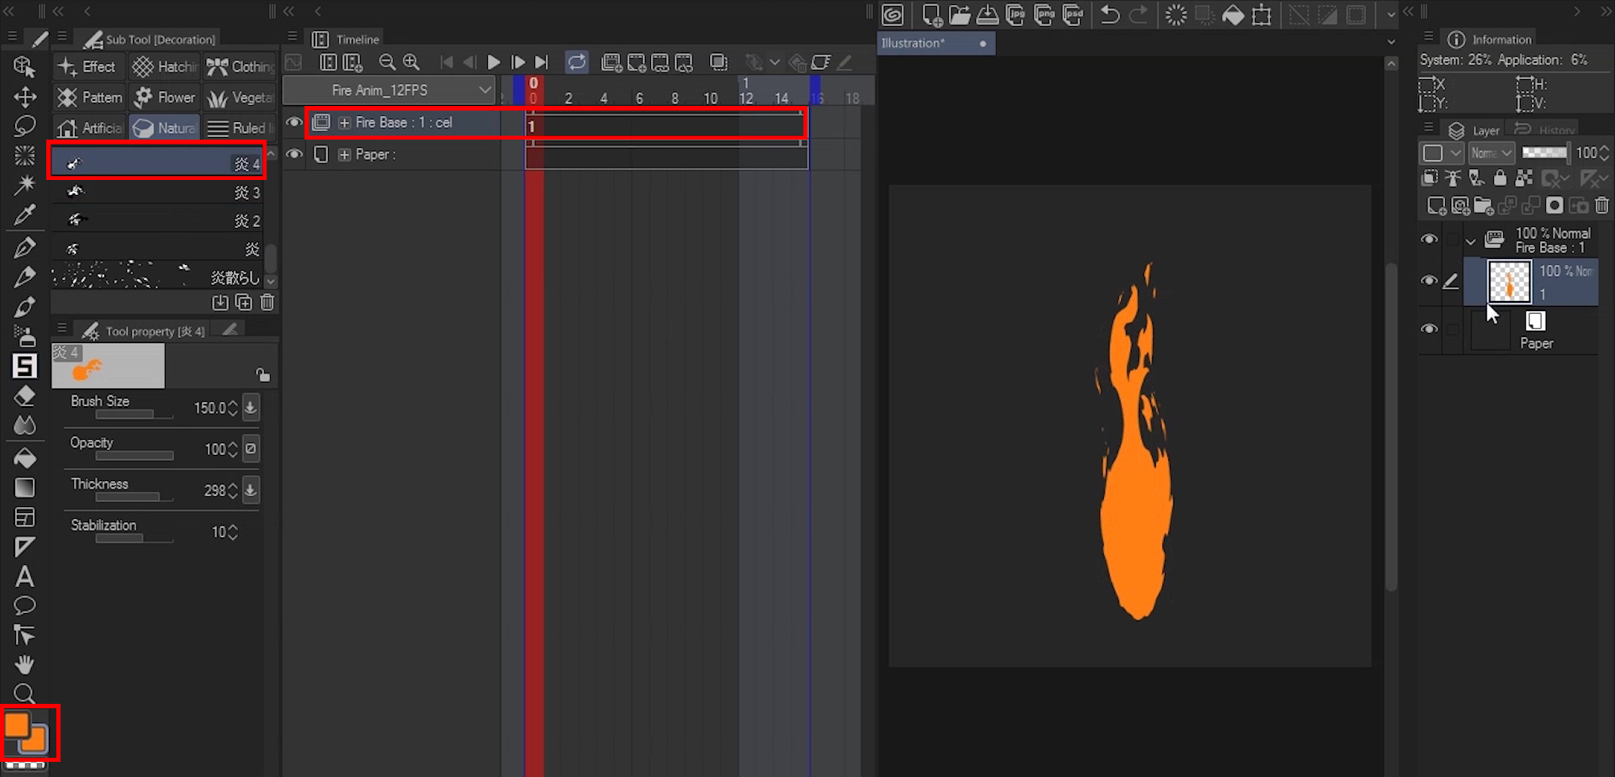Select the Zoom magnifier tool
Screen dimensions: 1615x777
coord(24,694)
